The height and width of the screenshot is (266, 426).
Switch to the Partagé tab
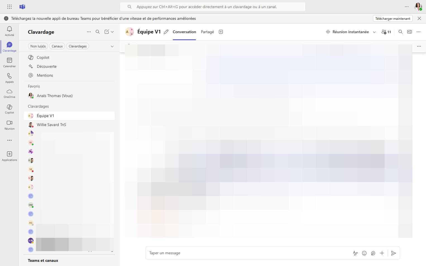pyautogui.click(x=207, y=32)
